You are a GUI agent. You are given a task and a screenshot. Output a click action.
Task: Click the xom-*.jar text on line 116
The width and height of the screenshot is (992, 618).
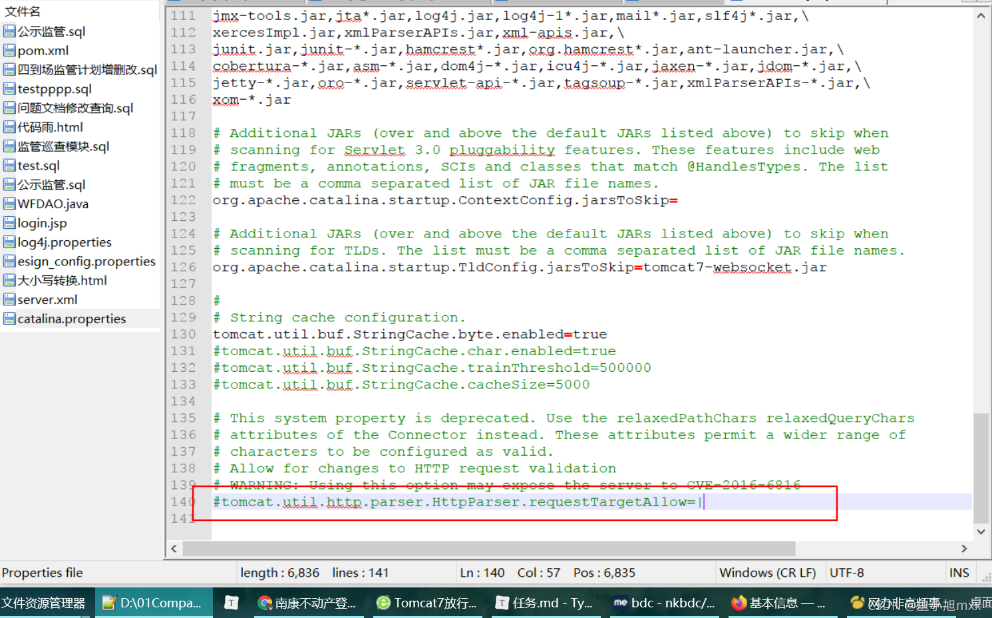pos(252,100)
